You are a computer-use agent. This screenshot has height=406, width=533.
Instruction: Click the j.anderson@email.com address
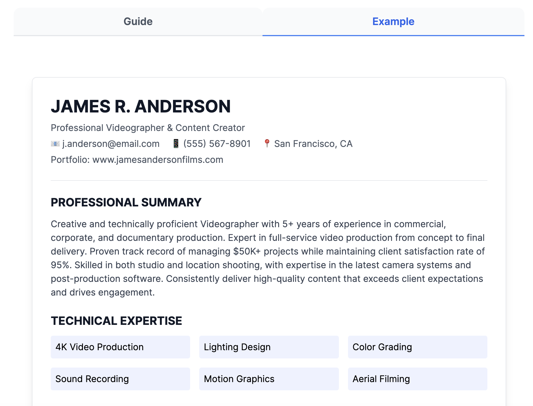(x=111, y=144)
